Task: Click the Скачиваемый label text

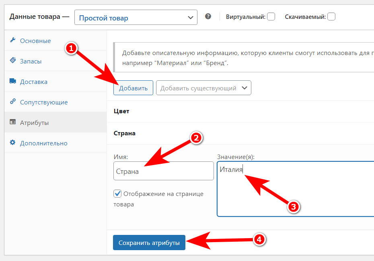Action: [305, 17]
